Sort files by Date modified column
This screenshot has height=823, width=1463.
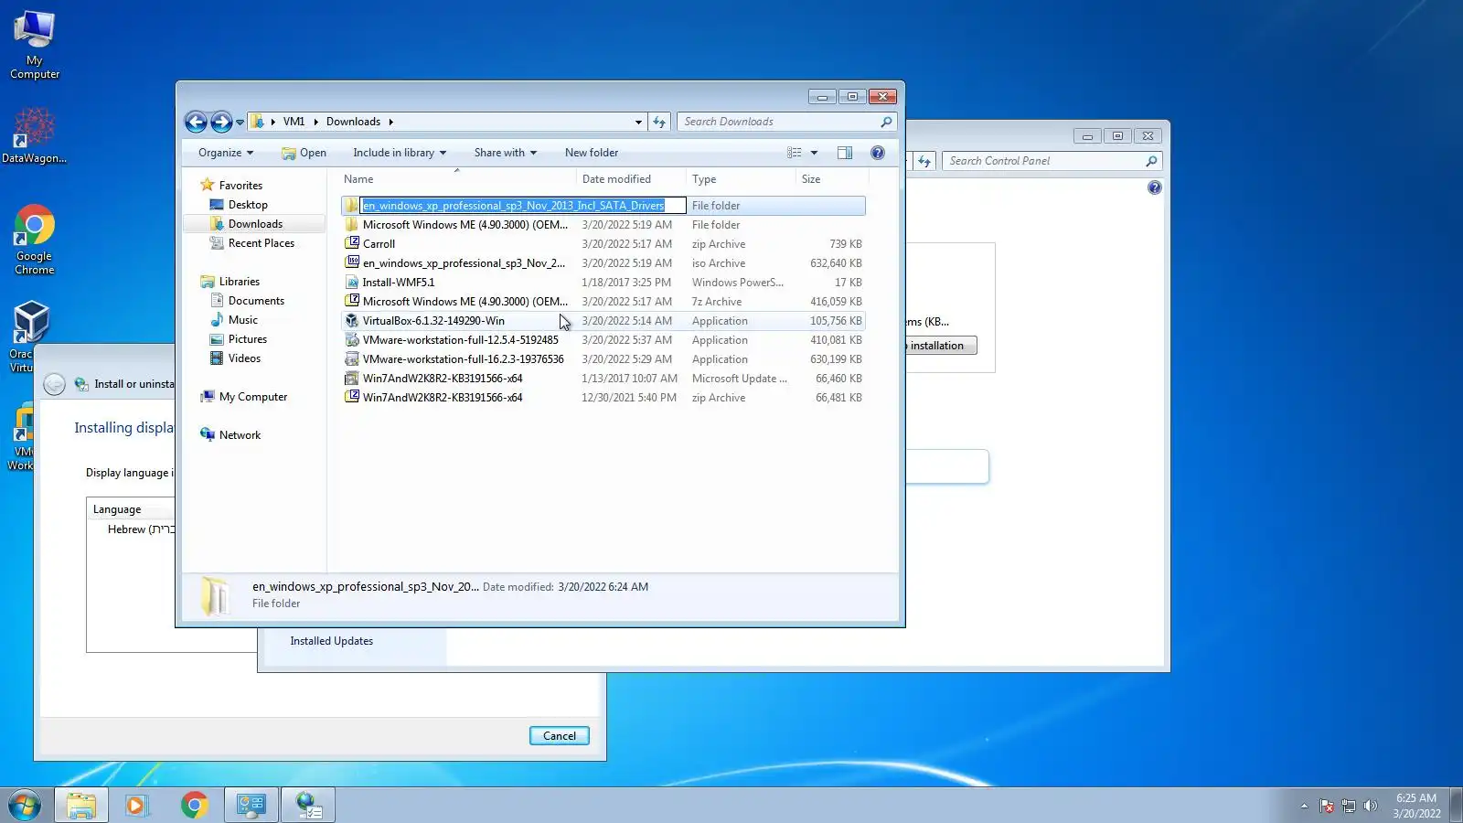click(631, 179)
